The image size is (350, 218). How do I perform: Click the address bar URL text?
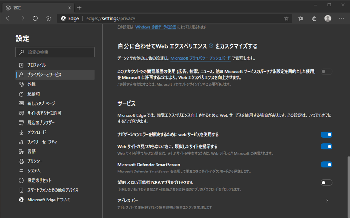pyautogui.click(x=111, y=18)
